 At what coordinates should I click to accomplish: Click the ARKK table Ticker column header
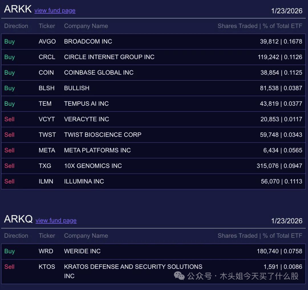[47, 26]
